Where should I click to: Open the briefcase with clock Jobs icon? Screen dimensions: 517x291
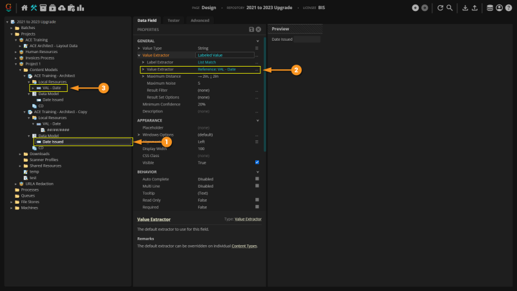[x=71, y=8]
